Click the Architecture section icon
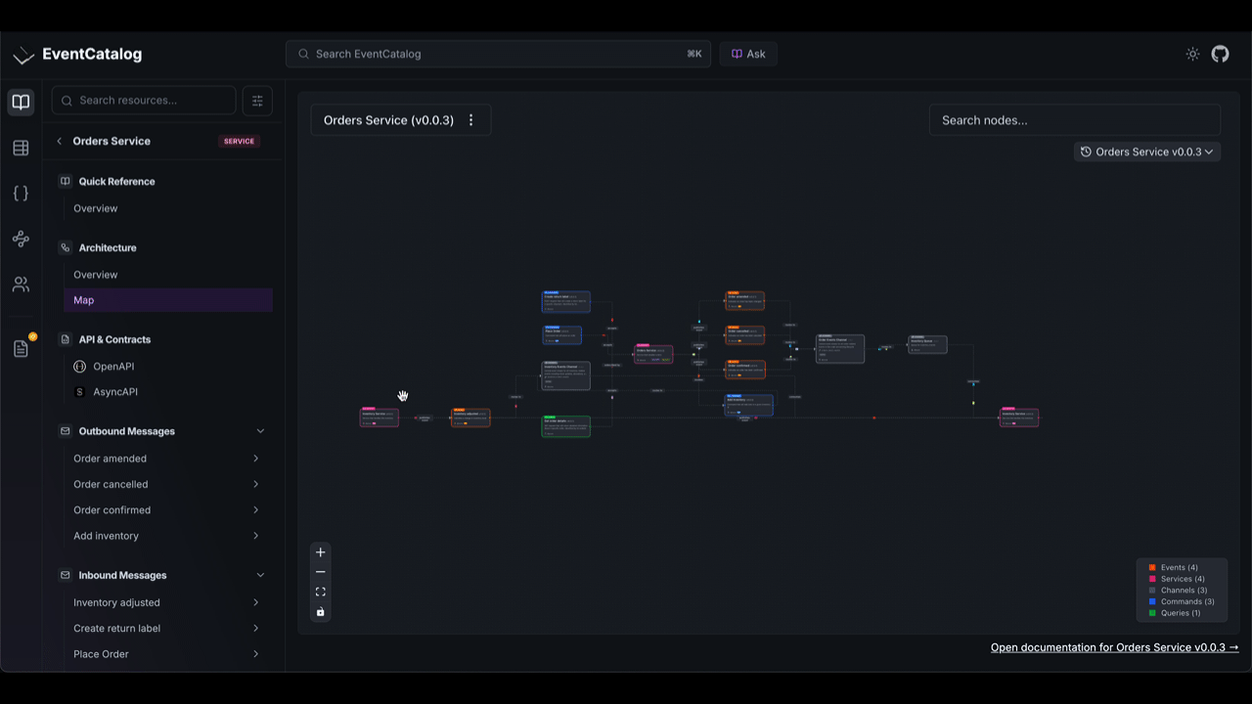This screenshot has height=704, width=1252. point(66,247)
